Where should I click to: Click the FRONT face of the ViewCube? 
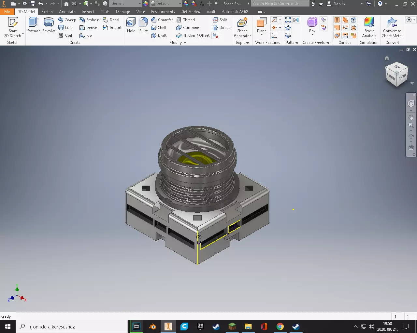391,77
